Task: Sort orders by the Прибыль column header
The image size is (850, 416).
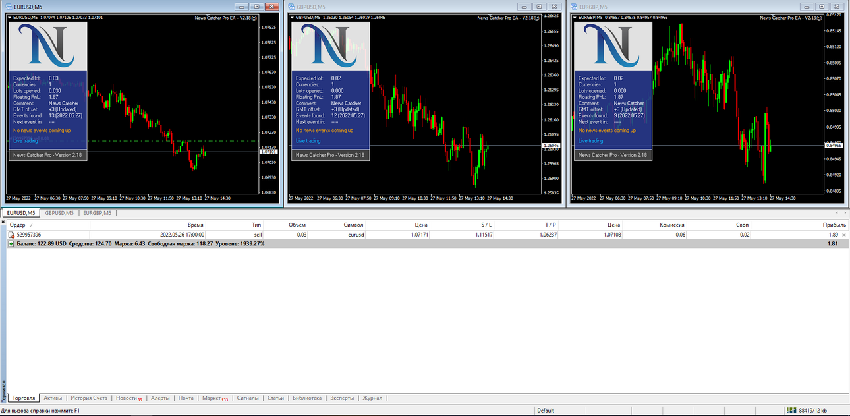Action: 799,225
